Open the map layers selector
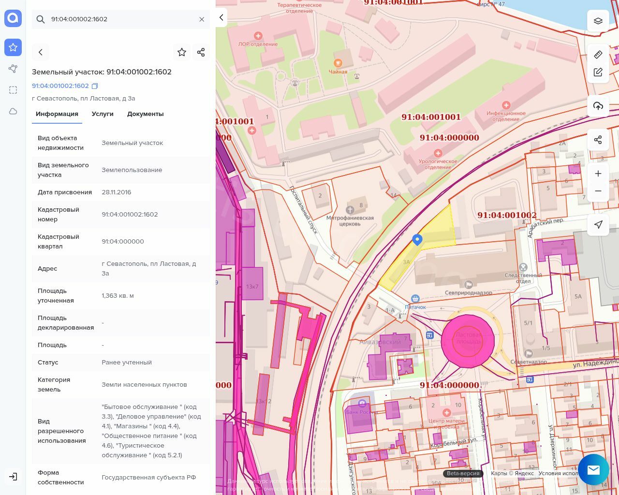Screen dimensions: 619x495 [x=598, y=21]
